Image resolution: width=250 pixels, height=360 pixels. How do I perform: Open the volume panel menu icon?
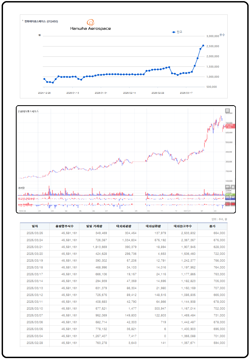pyautogui.click(x=227, y=187)
